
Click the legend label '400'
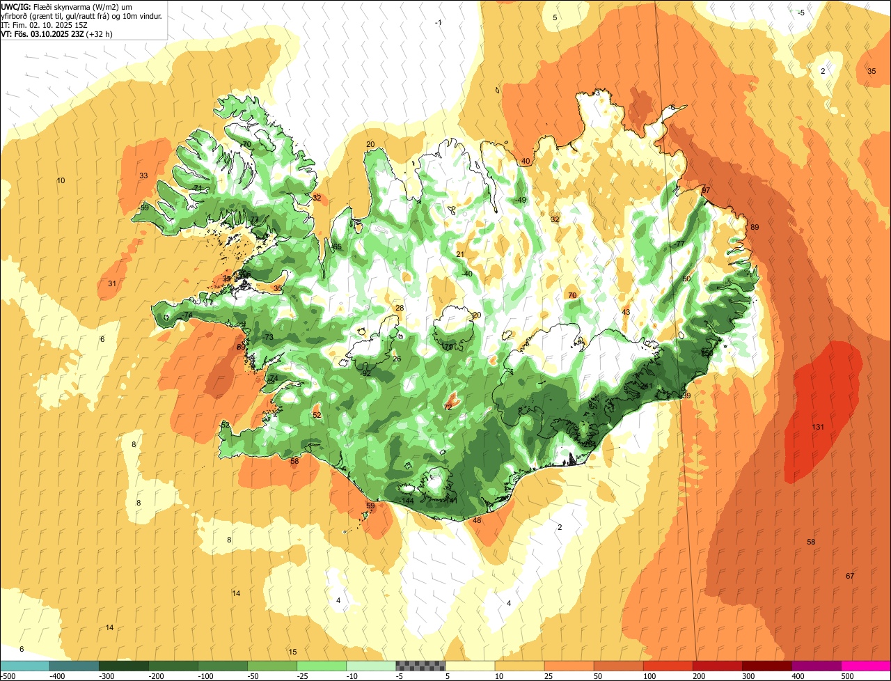pyautogui.click(x=798, y=675)
